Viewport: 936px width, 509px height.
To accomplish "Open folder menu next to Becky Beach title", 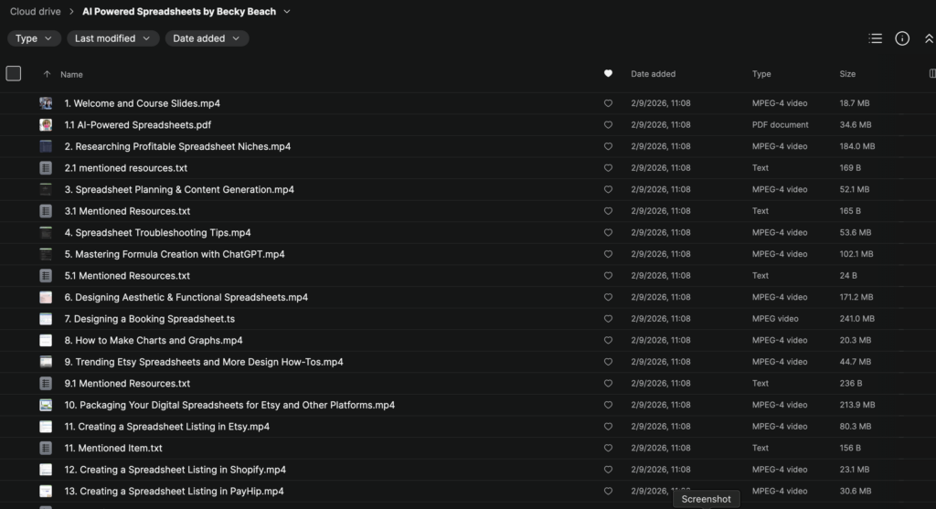I will point(286,11).
